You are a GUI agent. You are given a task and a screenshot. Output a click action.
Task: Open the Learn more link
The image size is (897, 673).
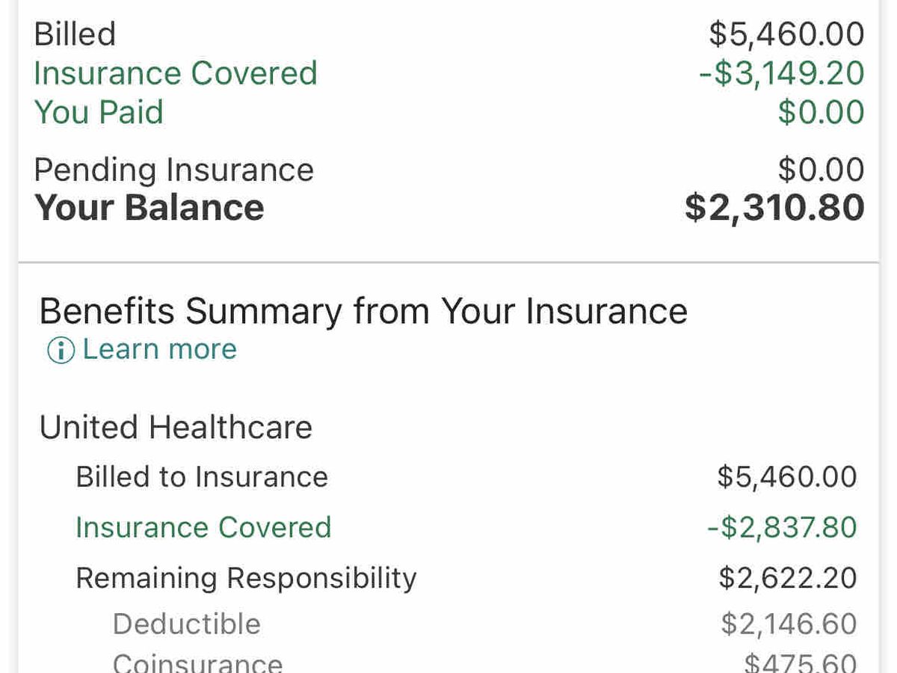click(159, 349)
